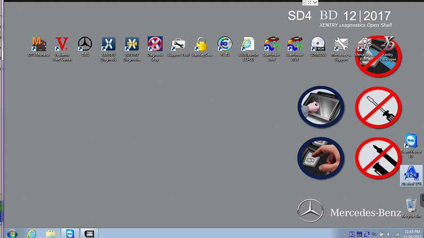Screen dimensions: 424x238
Task: Open the Support Tool shortcut
Action: [178, 45]
